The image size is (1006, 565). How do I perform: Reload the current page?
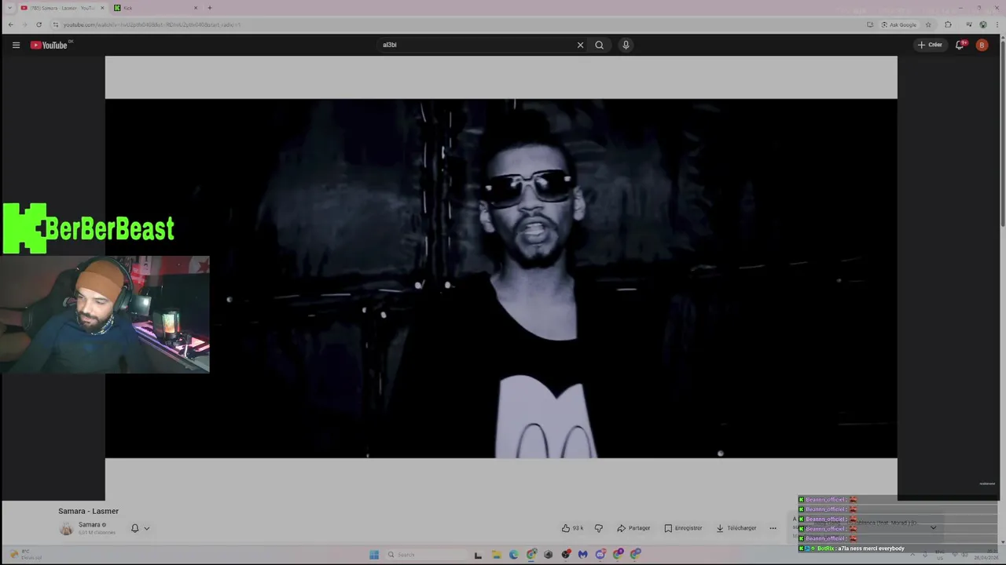click(39, 24)
